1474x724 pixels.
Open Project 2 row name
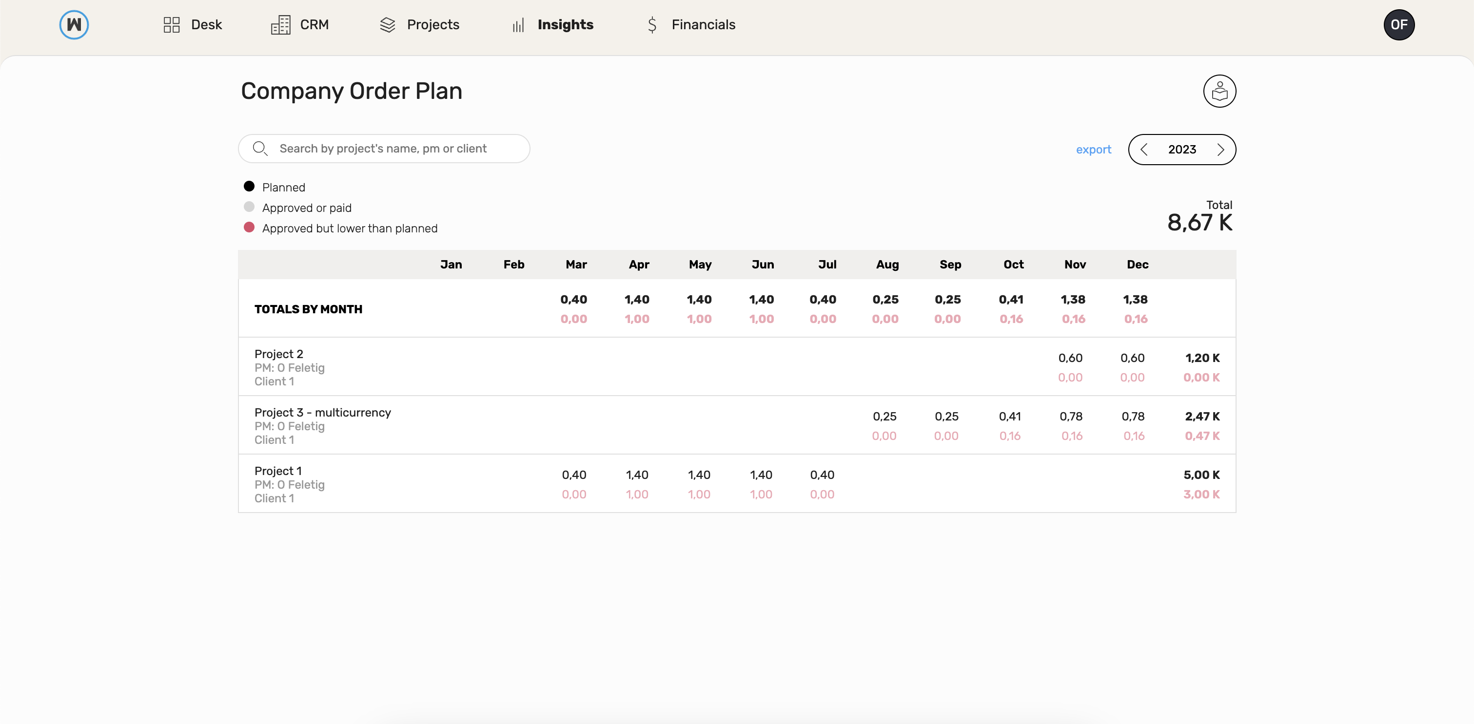(279, 354)
